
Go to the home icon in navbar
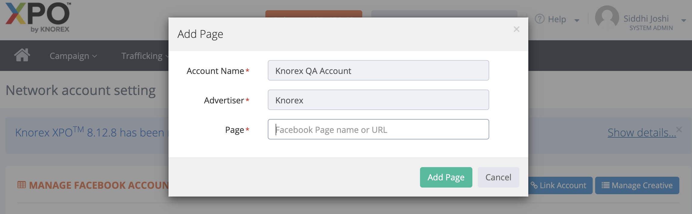(x=22, y=55)
